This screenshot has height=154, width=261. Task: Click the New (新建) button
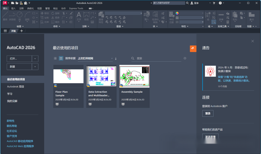pyautogui.click(x=19, y=67)
